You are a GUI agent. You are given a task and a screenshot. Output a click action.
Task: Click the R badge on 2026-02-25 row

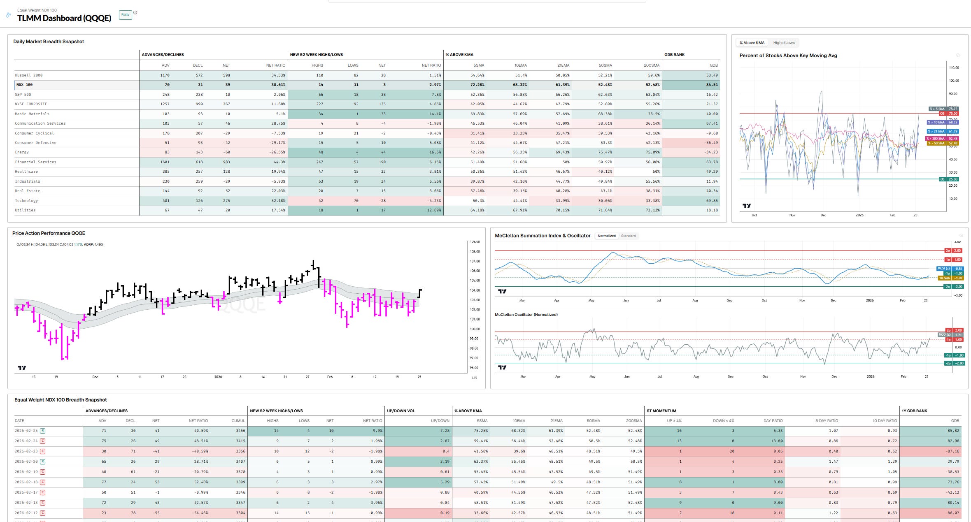(x=43, y=431)
